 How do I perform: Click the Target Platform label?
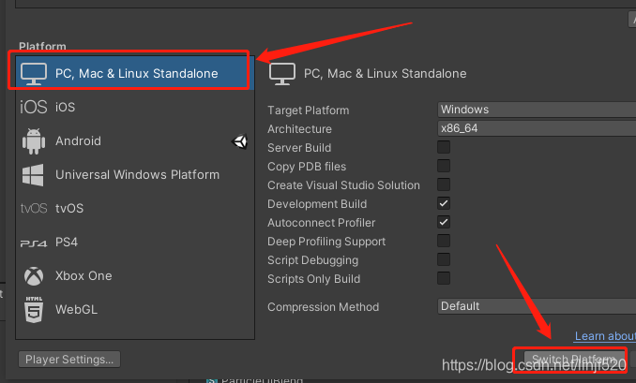tap(309, 110)
